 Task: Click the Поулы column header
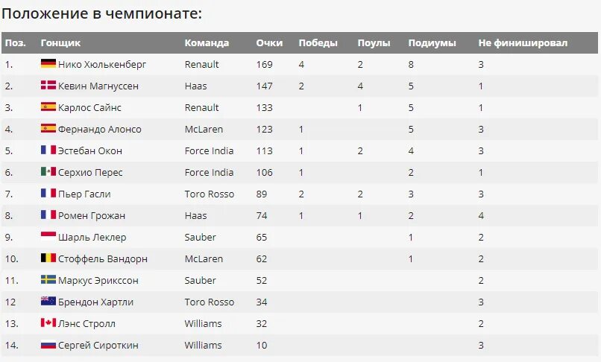tap(374, 43)
